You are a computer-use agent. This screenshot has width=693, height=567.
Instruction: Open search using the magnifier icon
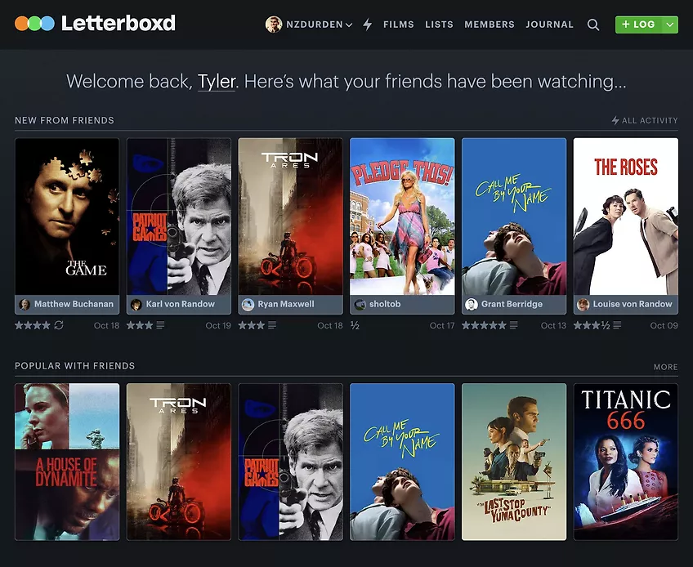(x=593, y=25)
